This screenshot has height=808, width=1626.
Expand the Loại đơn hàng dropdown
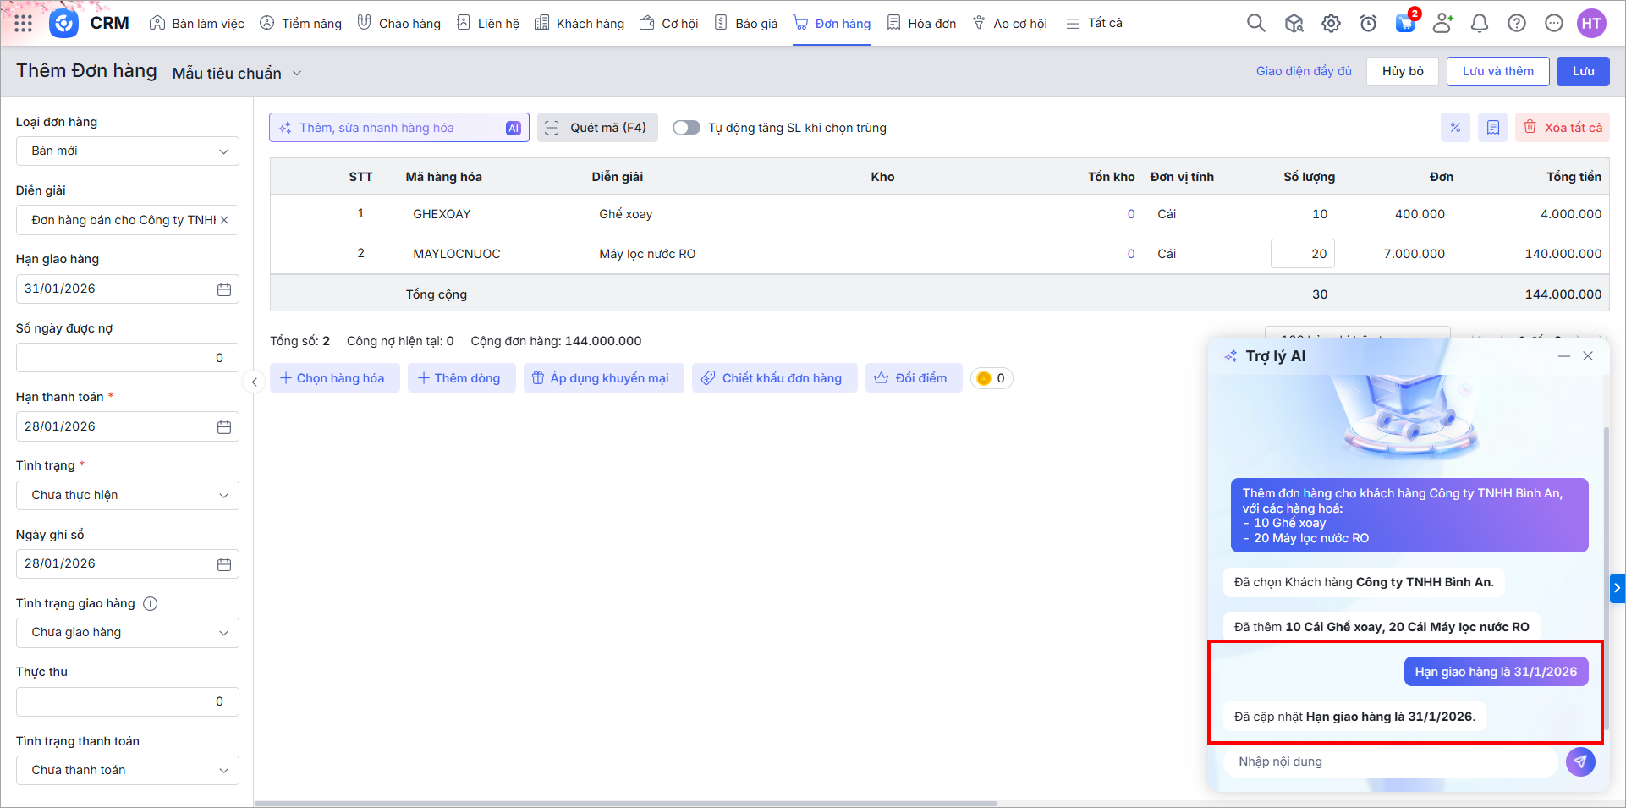[x=128, y=151]
